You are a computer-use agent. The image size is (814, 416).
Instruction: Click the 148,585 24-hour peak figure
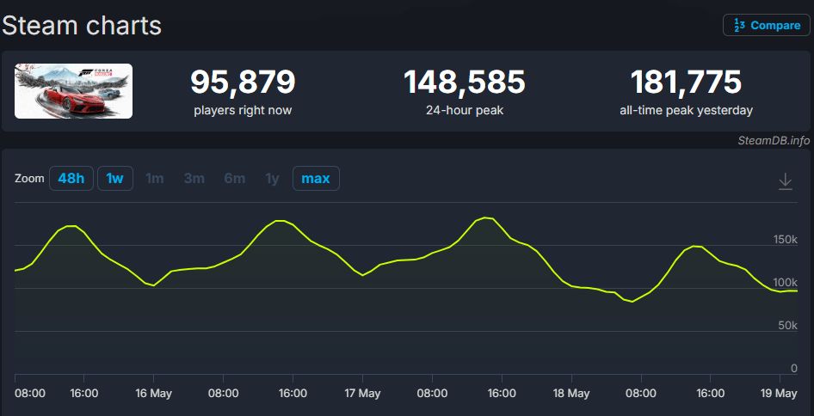click(465, 82)
